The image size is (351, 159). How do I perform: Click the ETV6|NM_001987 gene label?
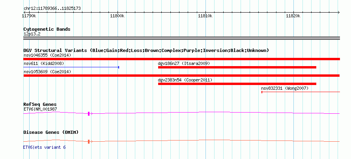click(40, 109)
